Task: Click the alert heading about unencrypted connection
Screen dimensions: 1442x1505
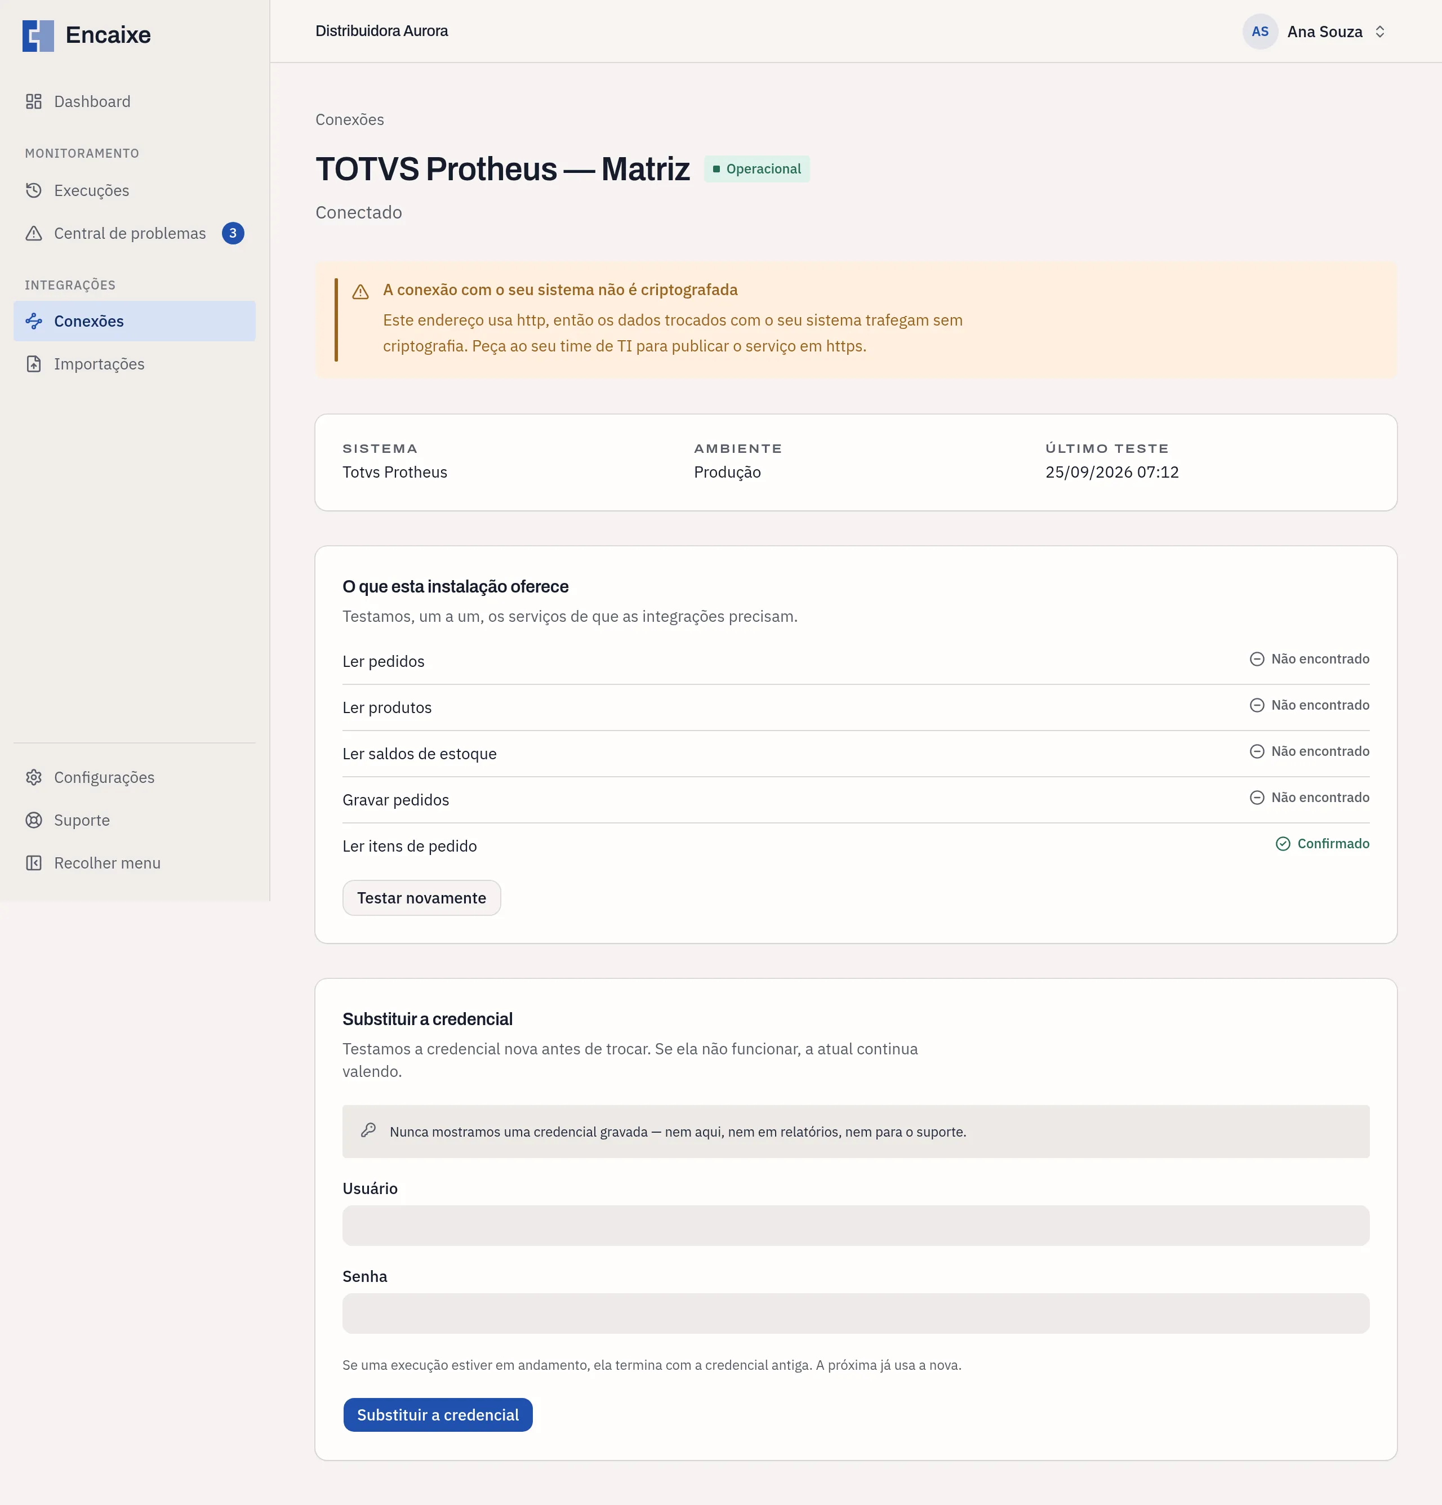Action: click(x=560, y=290)
